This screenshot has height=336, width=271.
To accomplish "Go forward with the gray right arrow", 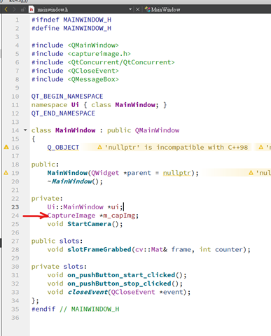I will [15, 9].
